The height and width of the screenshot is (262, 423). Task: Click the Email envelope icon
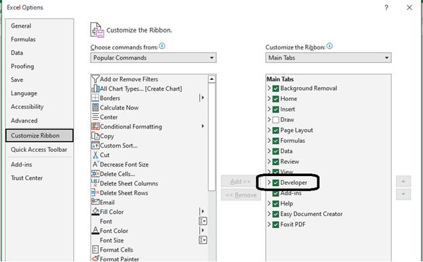click(95, 202)
